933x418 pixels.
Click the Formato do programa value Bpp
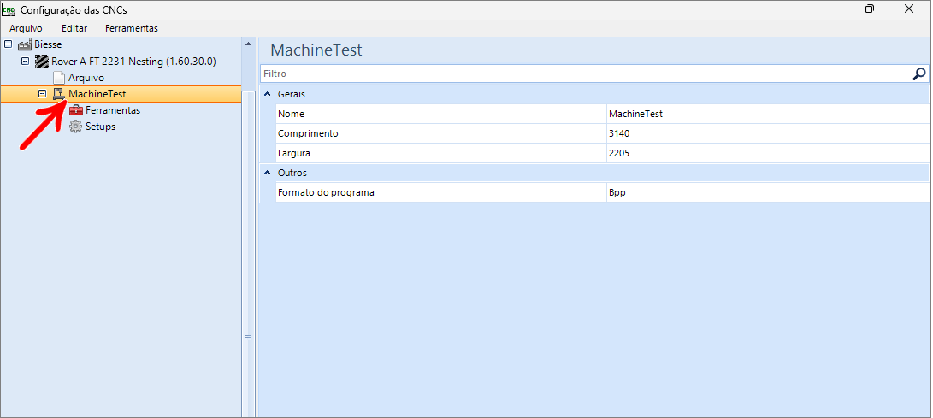(x=768, y=192)
